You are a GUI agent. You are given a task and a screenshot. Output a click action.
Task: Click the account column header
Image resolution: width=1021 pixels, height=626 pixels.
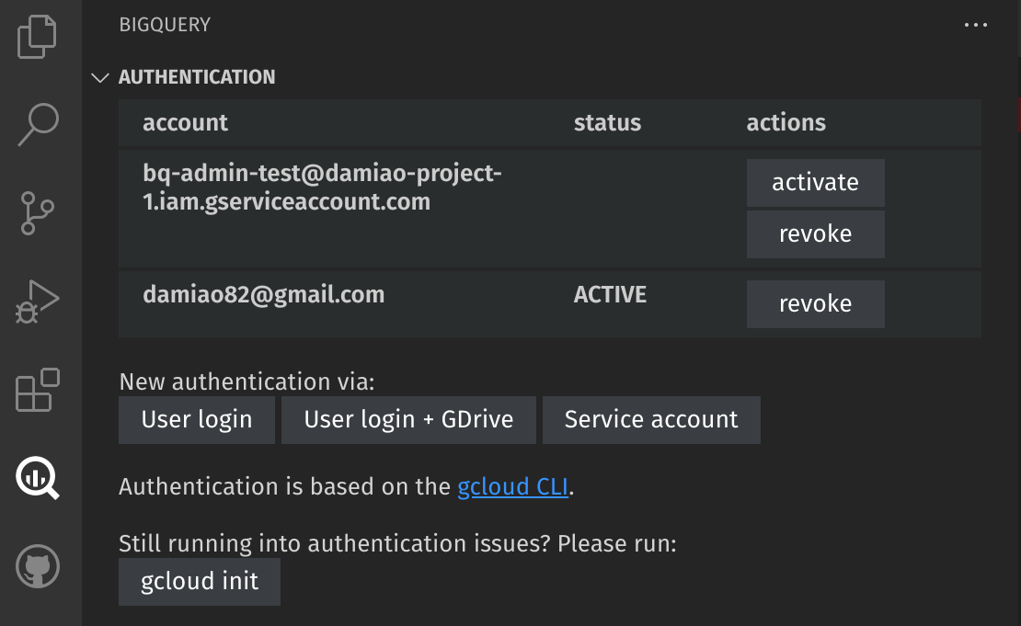[x=186, y=123]
